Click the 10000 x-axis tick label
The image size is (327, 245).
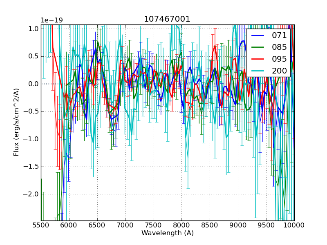[294, 225]
